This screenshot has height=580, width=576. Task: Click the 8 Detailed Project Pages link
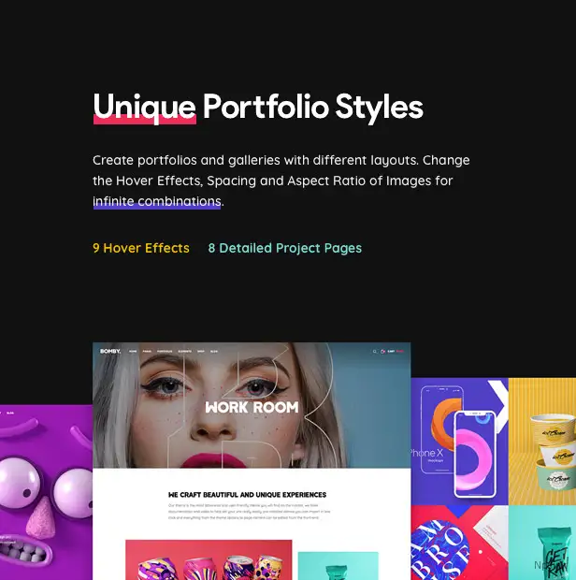pos(284,248)
